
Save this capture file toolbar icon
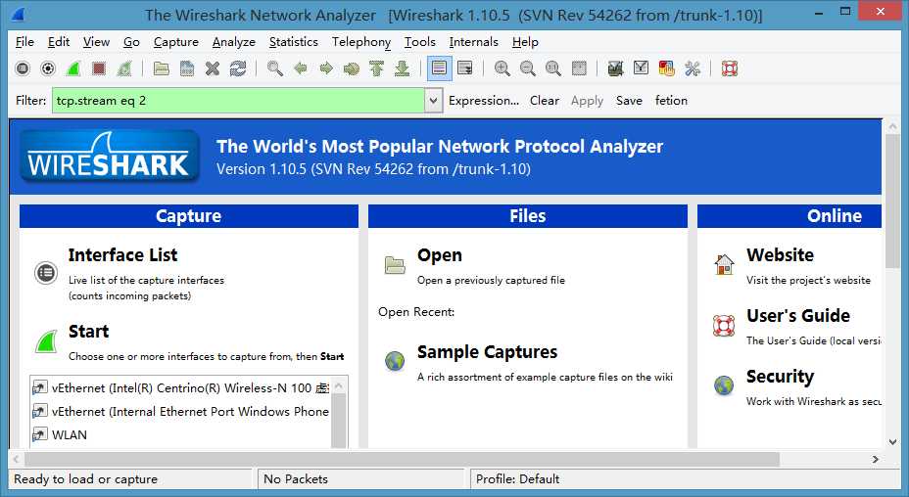pos(187,68)
